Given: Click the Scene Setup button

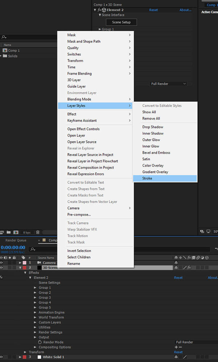Looking at the screenshot, I should pyautogui.click(x=121, y=22).
